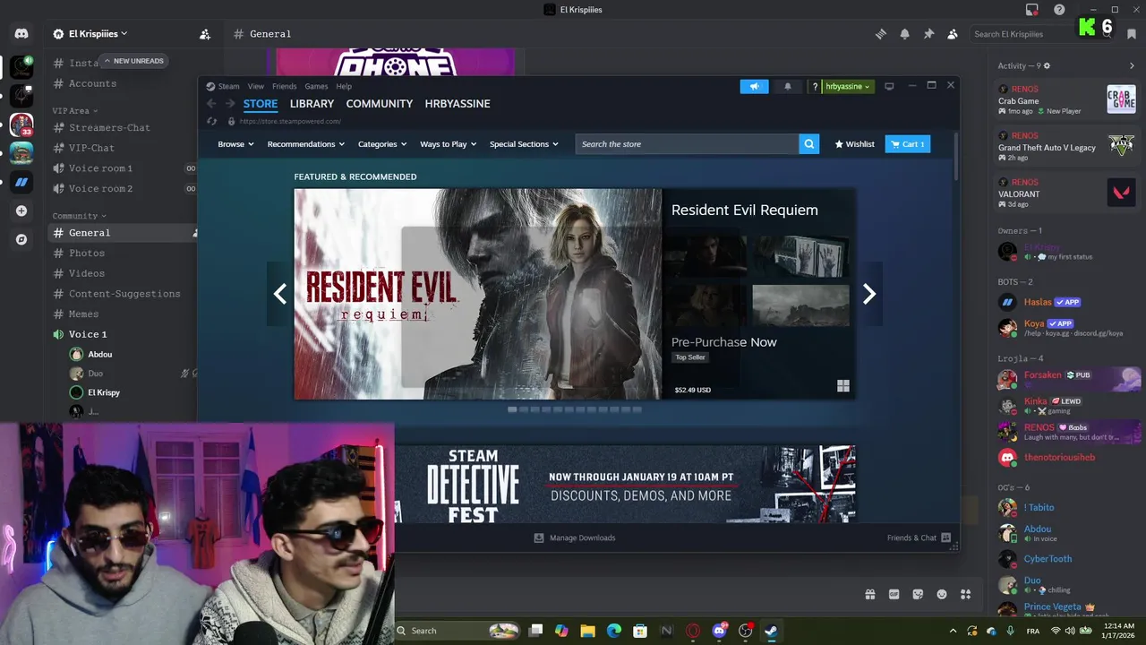The image size is (1146, 645).
Task: Collapse Community category
Action: coord(79,216)
